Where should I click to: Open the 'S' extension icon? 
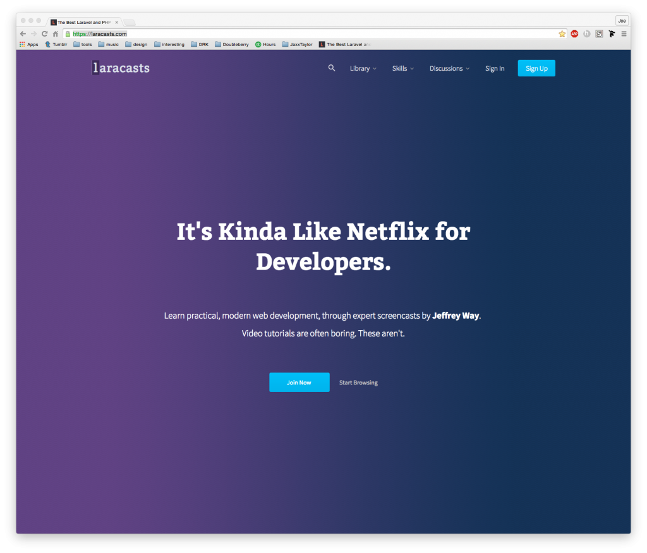[599, 34]
